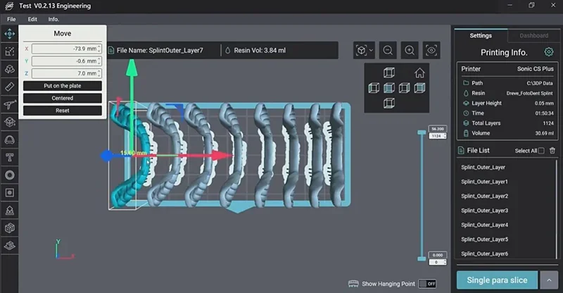Grab the bottom handle of layer slider

[x=422, y=258]
